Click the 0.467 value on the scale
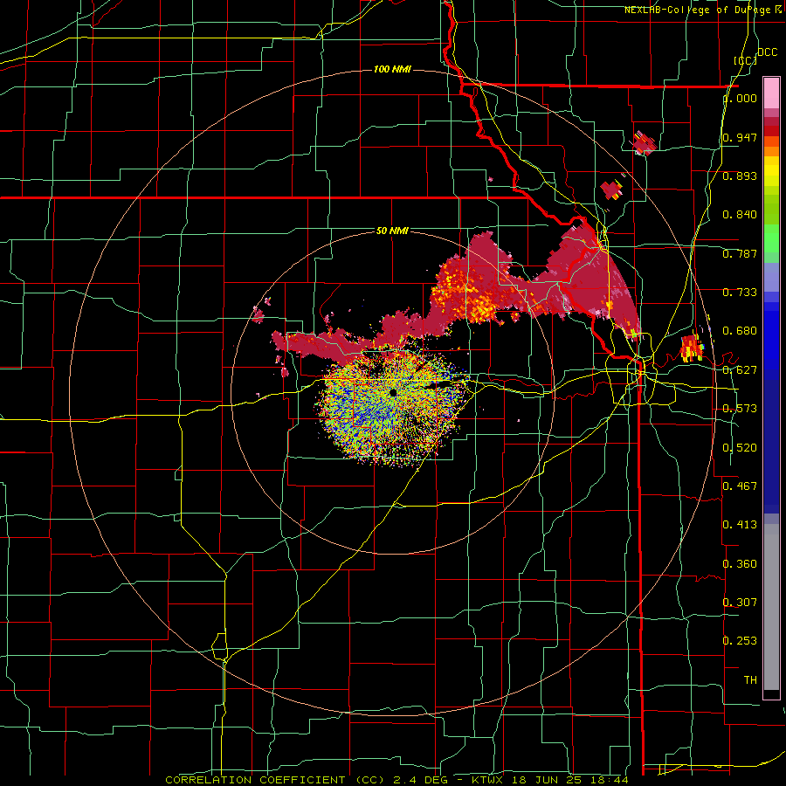This screenshot has height=786, width=786. [x=740, y=486]
